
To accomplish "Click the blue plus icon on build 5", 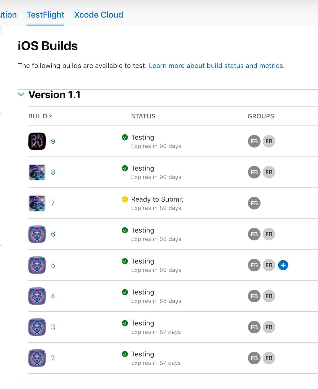I will (283, 265).
